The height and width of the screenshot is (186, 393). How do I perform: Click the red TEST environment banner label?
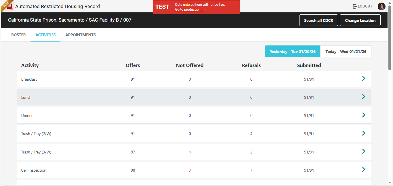pyautogui.click(x=162, y=7)
